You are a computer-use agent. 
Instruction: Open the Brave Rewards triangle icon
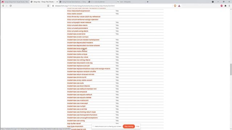point(179,6)
